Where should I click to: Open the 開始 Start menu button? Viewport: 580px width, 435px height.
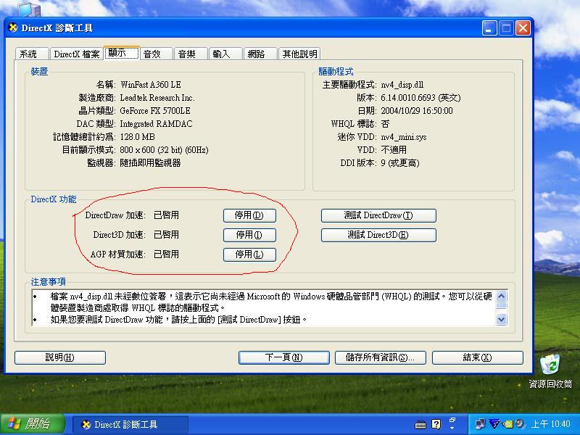[33, 424]
